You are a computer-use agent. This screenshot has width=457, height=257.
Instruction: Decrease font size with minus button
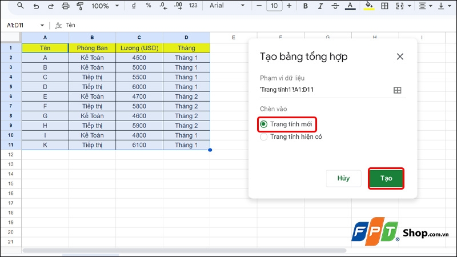click(x=259, y=6)
